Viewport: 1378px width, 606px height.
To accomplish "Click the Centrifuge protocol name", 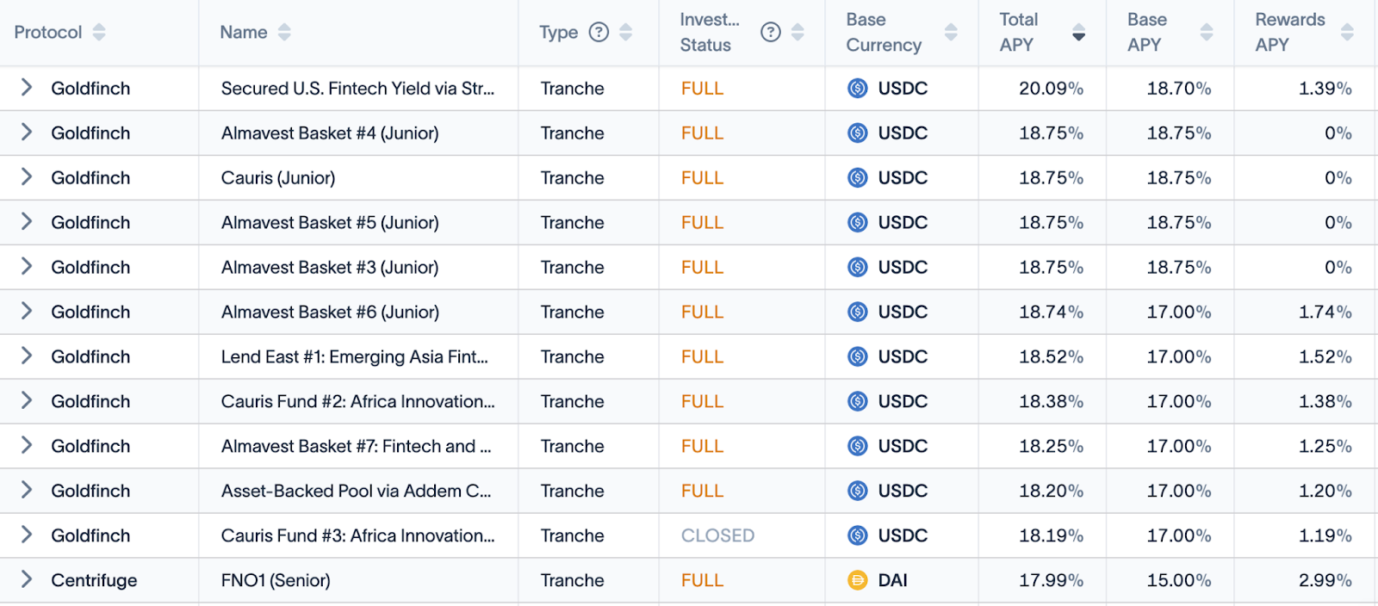I will (94, 580).
